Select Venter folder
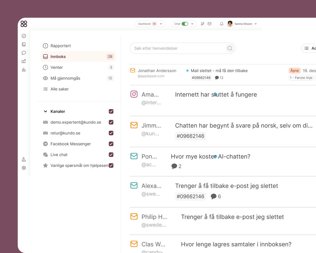 point(78,67)
